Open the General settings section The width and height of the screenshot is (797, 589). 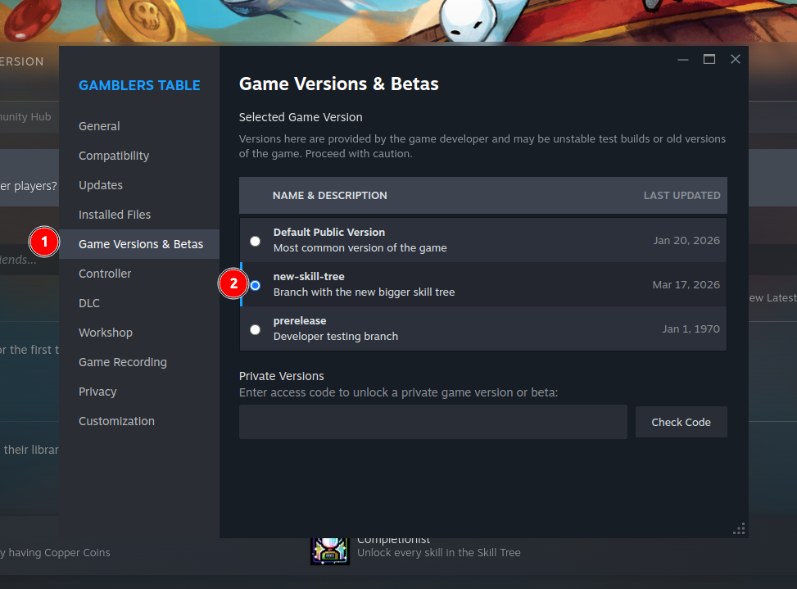point(99,126)
